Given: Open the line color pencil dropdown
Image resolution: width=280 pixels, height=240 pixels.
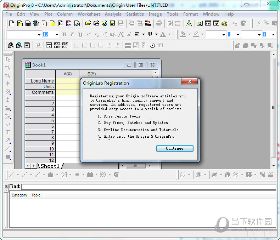Looking at the screenshot, I should (x=202, y=34).
